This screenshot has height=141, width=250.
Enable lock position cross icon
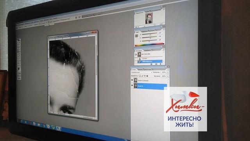click(x=145, y=76)
